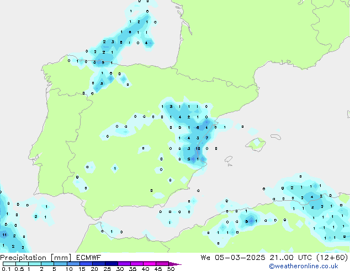Click the precipitation value "11" on the map

point(4,235)
